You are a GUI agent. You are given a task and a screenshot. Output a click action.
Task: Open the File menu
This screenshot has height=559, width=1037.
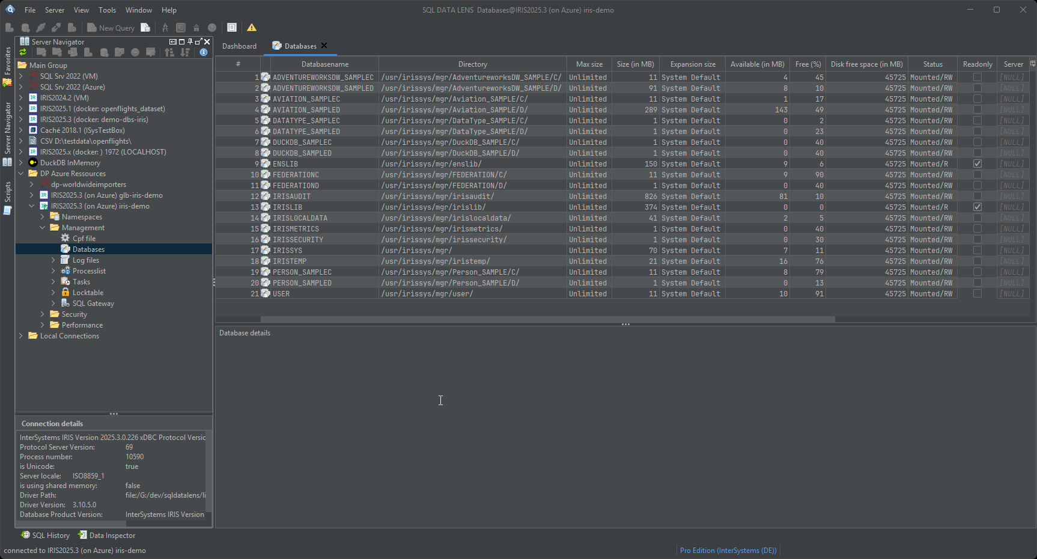pos(30,10)
